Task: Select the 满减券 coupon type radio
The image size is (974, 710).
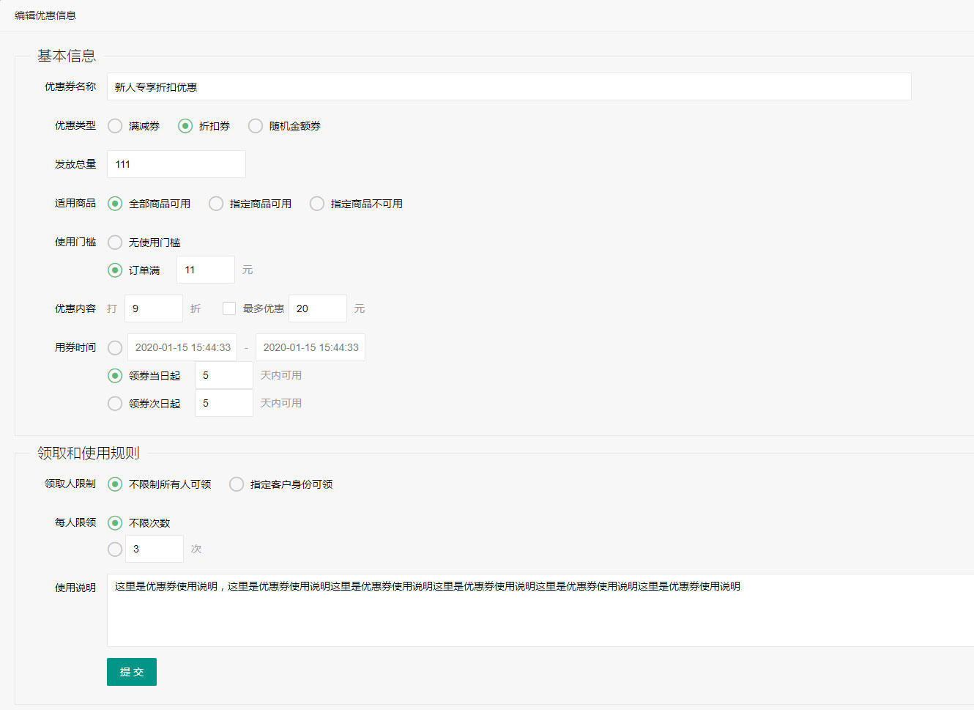Action: (x=115, y=126)
